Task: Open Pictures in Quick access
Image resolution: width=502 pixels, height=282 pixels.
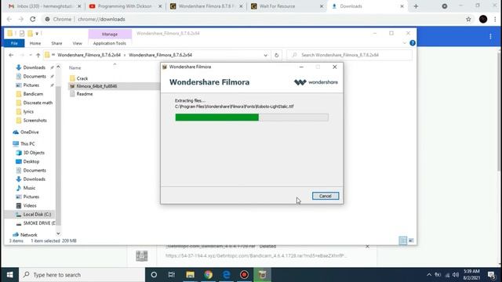Action: [x=31, y=85]
